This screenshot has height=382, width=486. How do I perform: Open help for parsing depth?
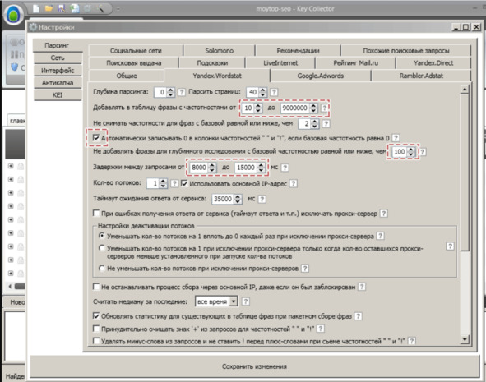182,92
